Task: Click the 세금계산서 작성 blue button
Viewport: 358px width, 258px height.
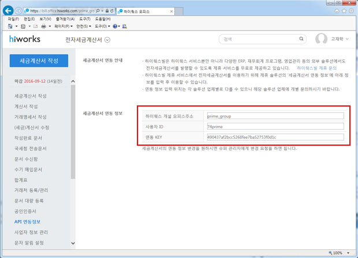Action: (x=39, y=60)
